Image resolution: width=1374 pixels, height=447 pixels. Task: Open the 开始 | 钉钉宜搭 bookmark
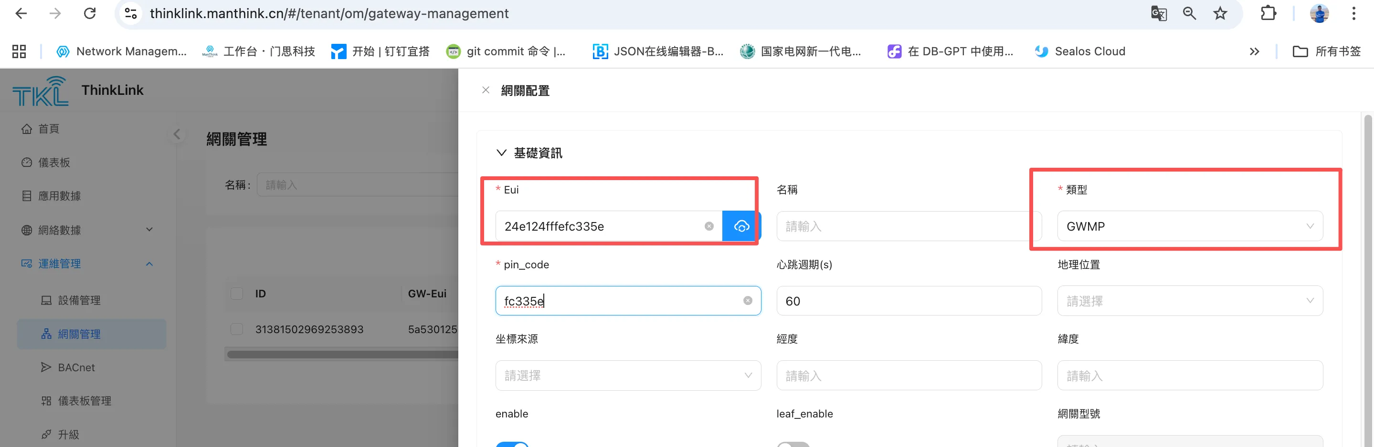click(x=380, y=51)
